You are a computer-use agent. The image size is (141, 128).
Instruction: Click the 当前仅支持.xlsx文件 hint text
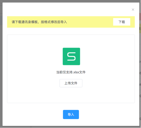click(71, 72)
